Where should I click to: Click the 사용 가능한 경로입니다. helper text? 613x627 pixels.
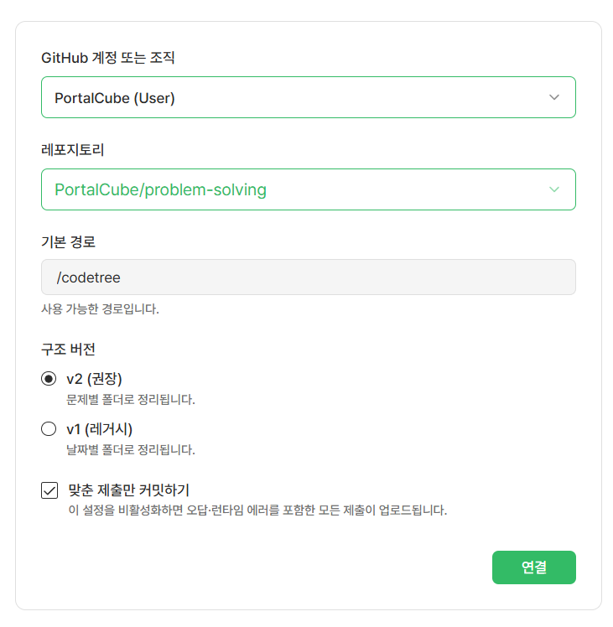click(100, 308)
